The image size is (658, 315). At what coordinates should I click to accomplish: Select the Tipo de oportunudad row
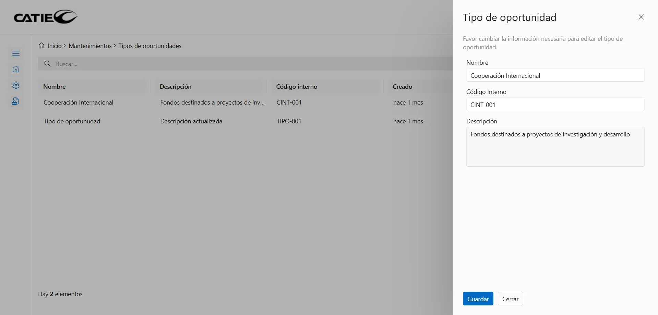(72, 121)
